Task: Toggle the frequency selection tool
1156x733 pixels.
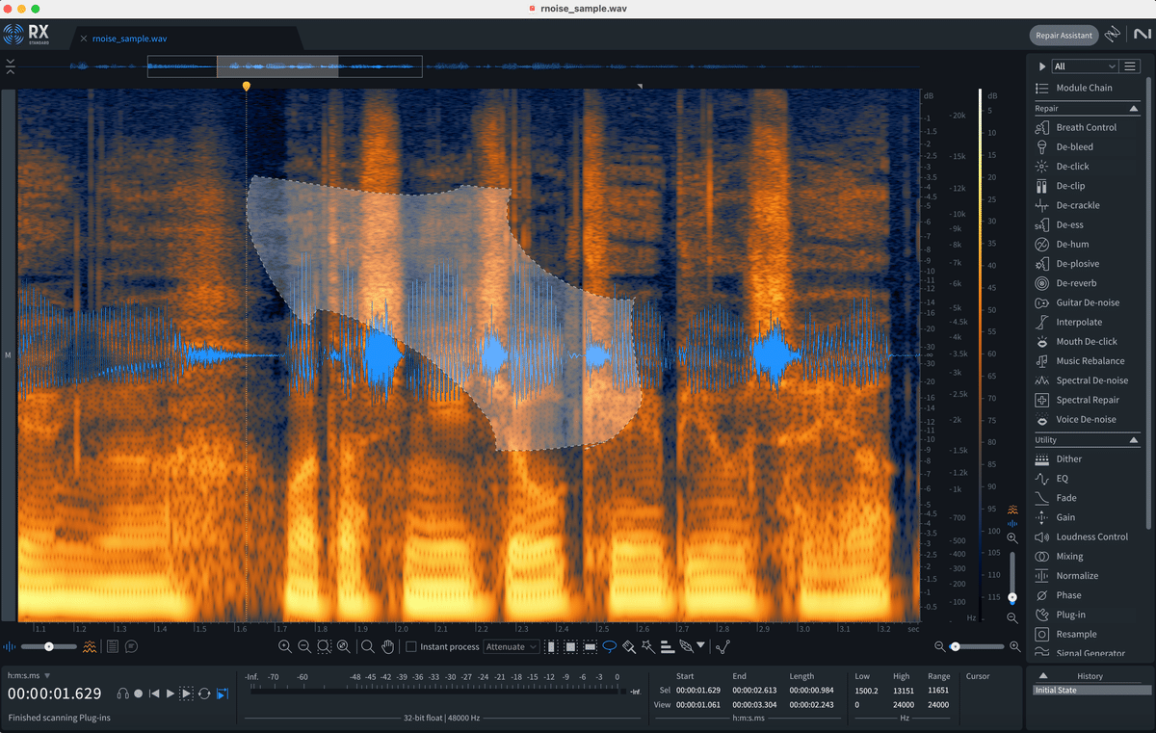Action: [591, 646]
